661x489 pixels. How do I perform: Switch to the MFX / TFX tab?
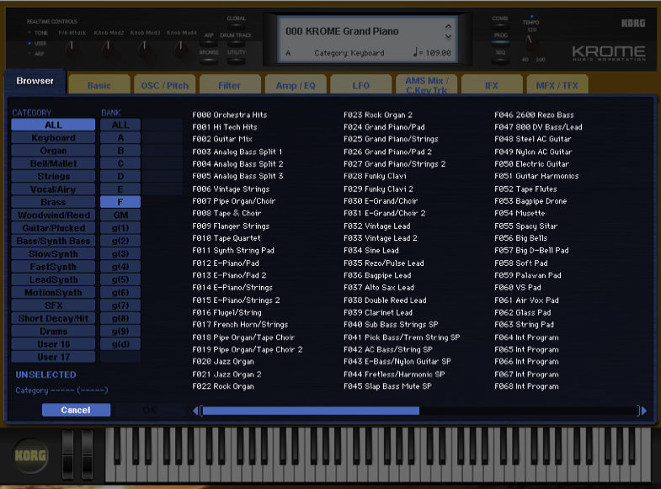pos(557,85)
